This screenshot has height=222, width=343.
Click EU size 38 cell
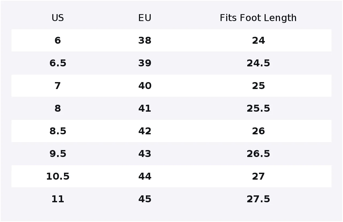[145, 41]
